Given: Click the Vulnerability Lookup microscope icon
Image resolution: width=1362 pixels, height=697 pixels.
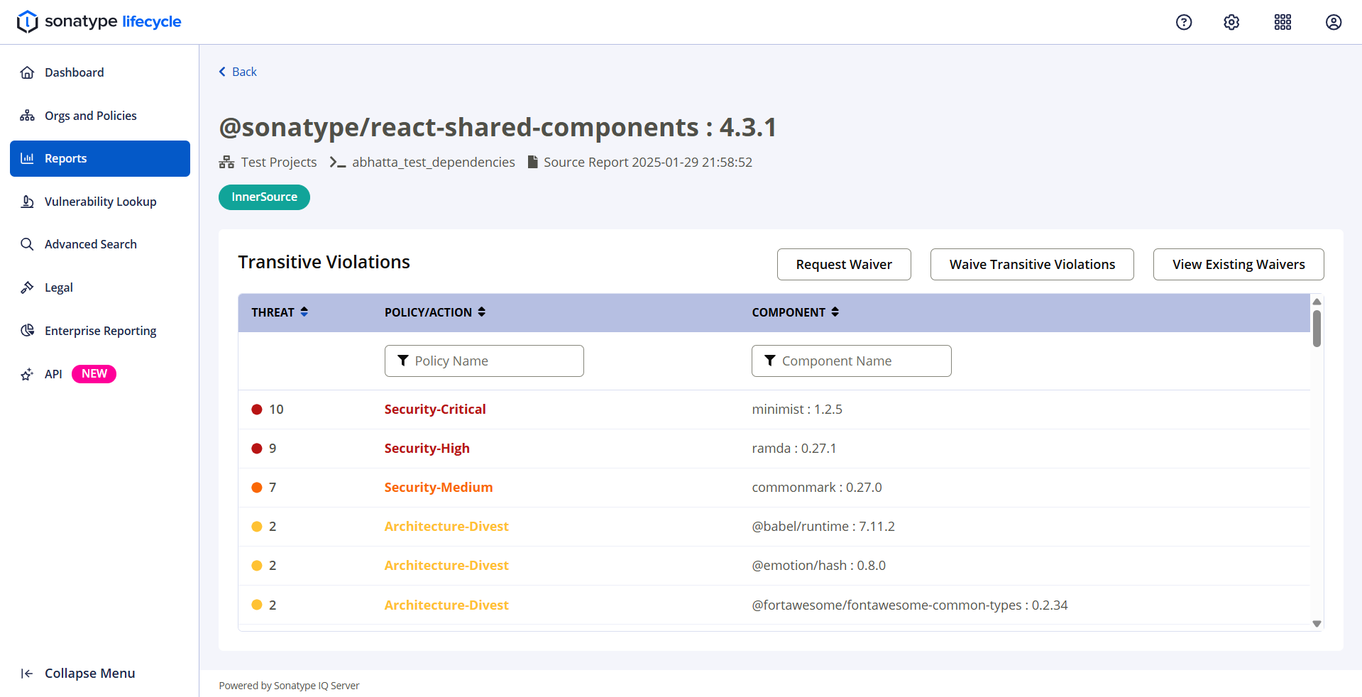Looking at the screenshot, I should pos(27,202).
